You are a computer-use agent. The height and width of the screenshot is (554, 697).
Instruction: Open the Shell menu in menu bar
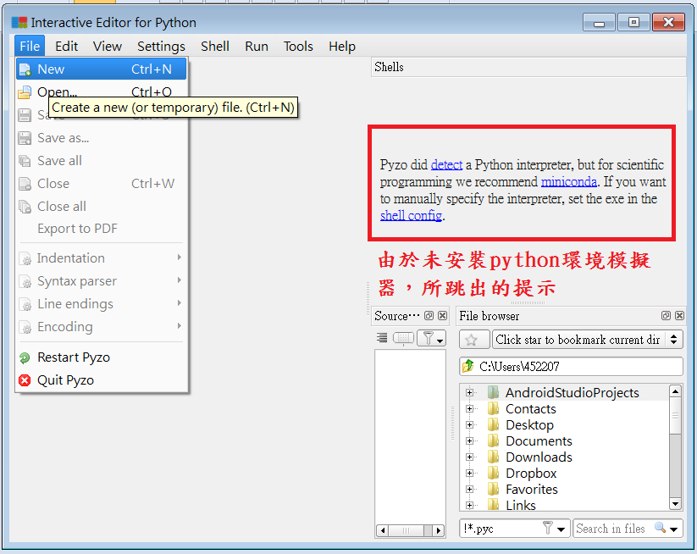click(x=214, y=47)
